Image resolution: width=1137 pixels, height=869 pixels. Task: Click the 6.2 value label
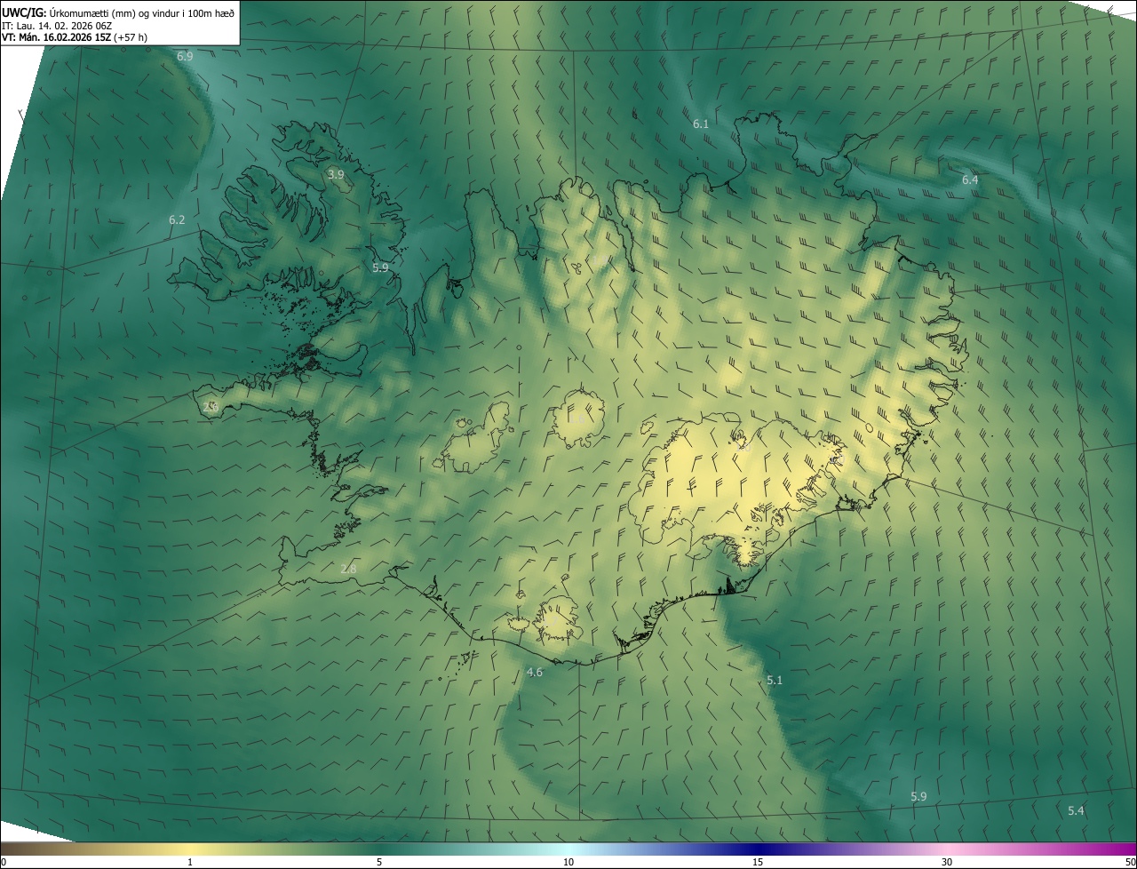pyautogui.click(x=177, y=220)
